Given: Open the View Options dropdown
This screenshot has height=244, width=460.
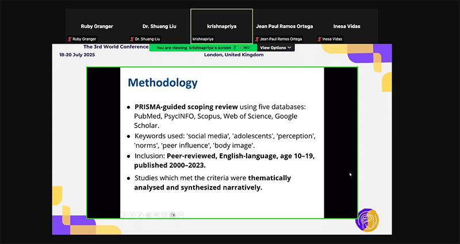Looking at the screenshot, I should pyautogui.click(x=275, y=48).
